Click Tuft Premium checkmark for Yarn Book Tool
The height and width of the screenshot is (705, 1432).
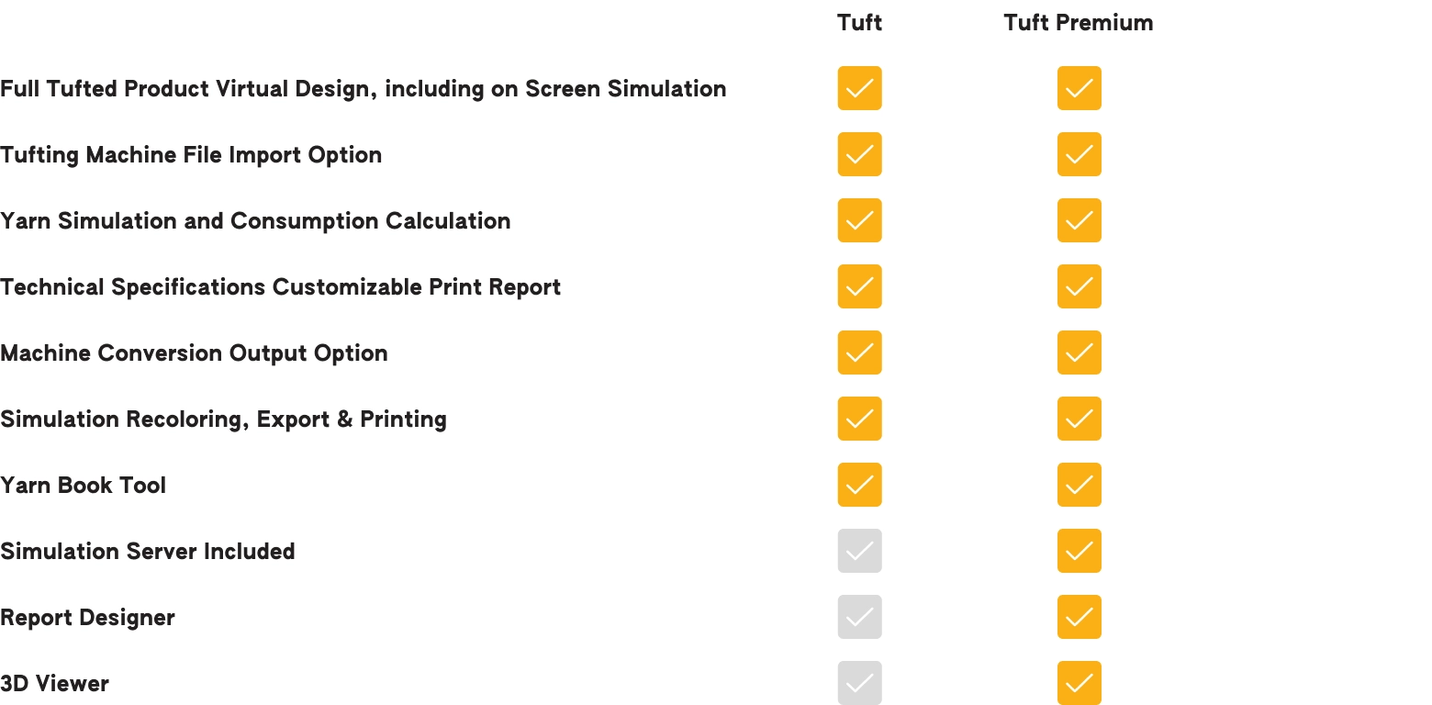1079,485
